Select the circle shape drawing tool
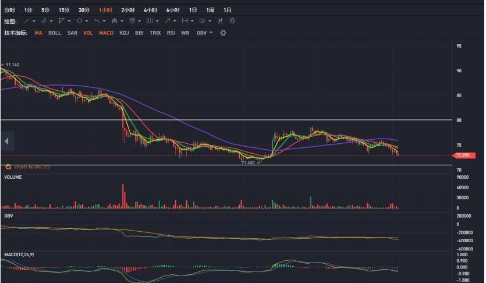 (79, 21)
